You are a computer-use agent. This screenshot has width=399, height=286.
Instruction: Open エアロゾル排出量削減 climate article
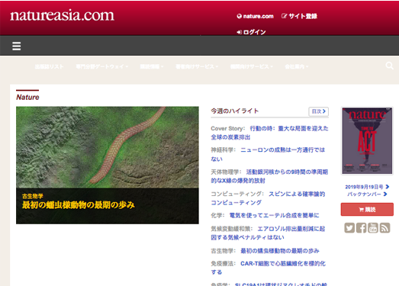268,233
